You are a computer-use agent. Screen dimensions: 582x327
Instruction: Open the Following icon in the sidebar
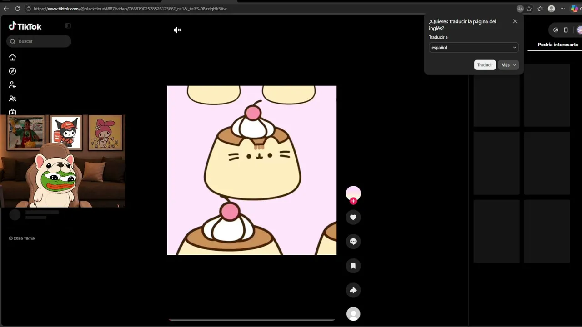(x=13, y=85)
